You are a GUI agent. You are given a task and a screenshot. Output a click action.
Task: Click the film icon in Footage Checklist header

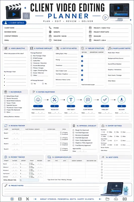coord(31,48)
